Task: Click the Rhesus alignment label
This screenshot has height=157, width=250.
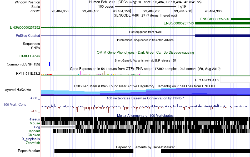Action: click(x=34, y=119)
